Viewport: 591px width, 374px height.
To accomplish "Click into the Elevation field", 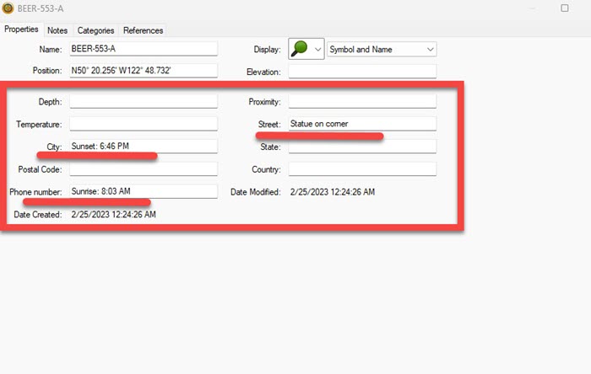I will point(362,71).
